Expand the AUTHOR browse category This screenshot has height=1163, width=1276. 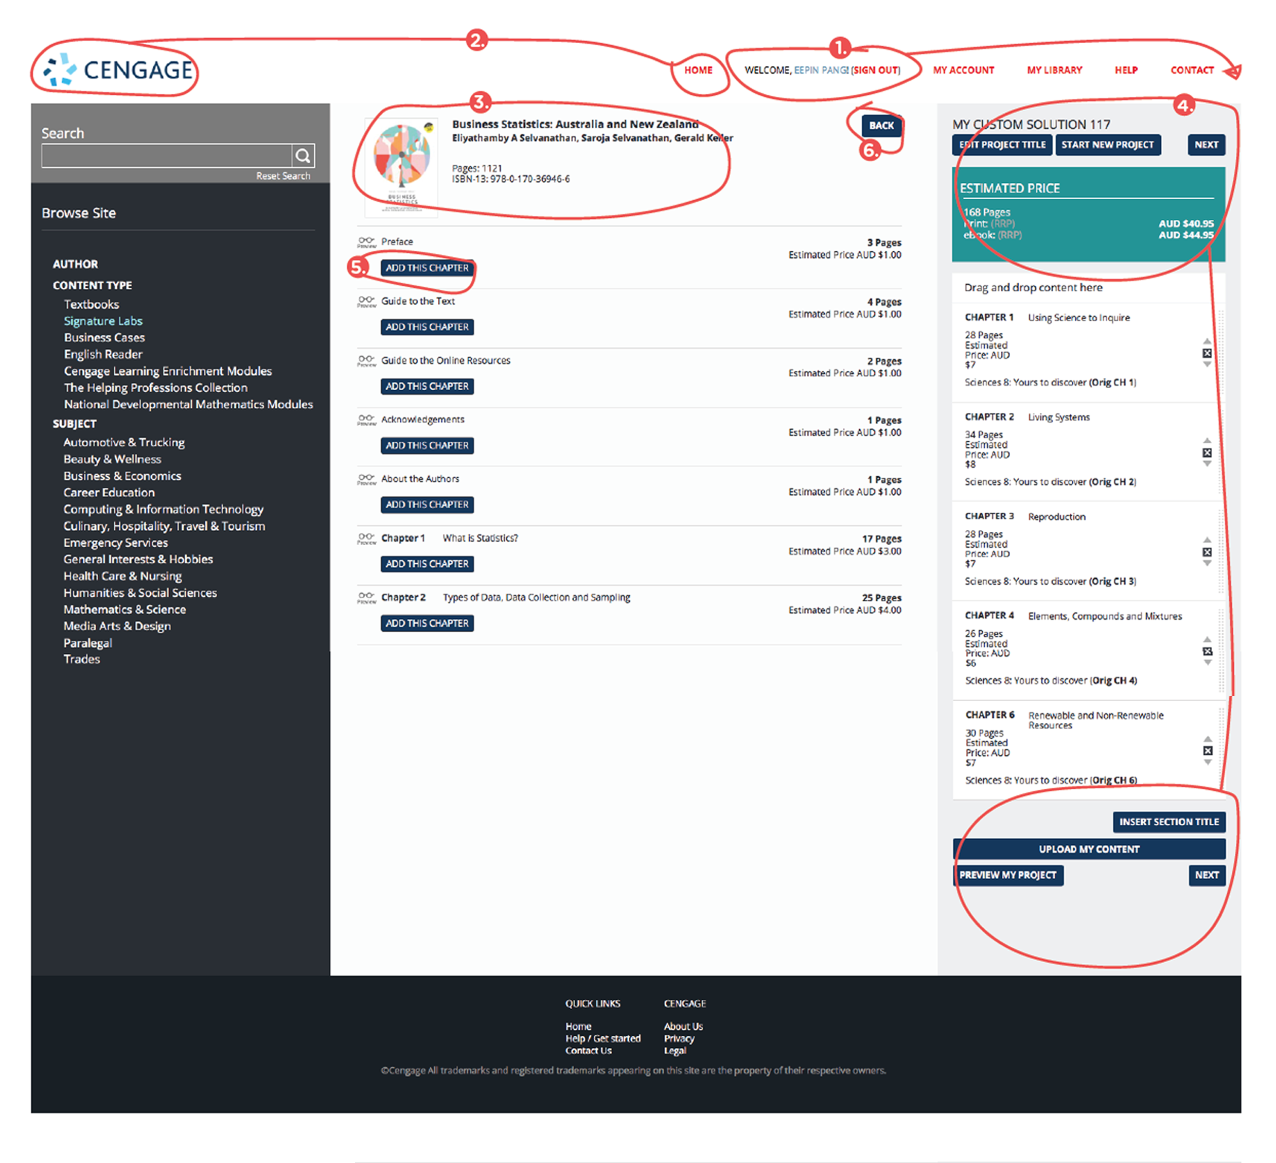click(x=75, y=264)
